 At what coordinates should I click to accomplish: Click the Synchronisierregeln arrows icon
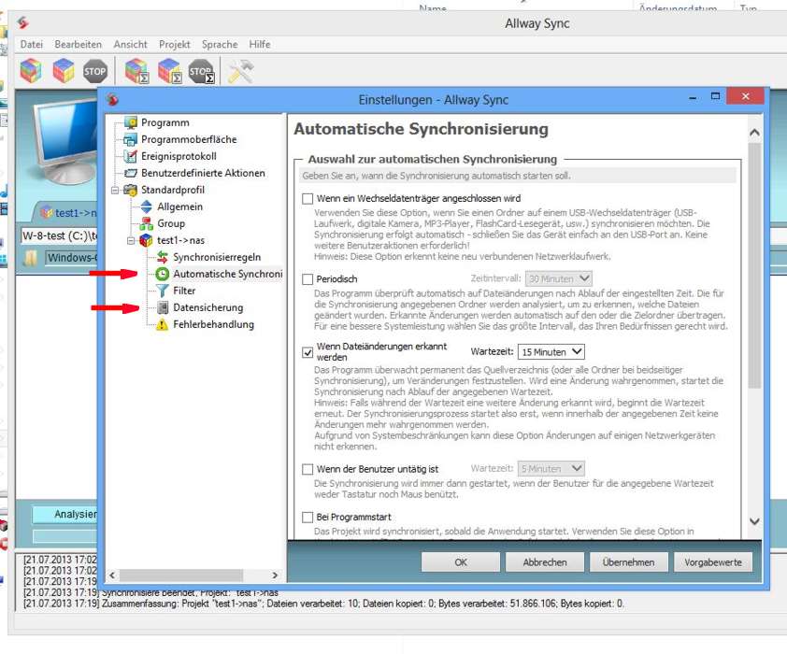[162, 257]
